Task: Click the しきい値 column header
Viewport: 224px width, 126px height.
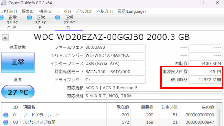Action: coord(167,107)
